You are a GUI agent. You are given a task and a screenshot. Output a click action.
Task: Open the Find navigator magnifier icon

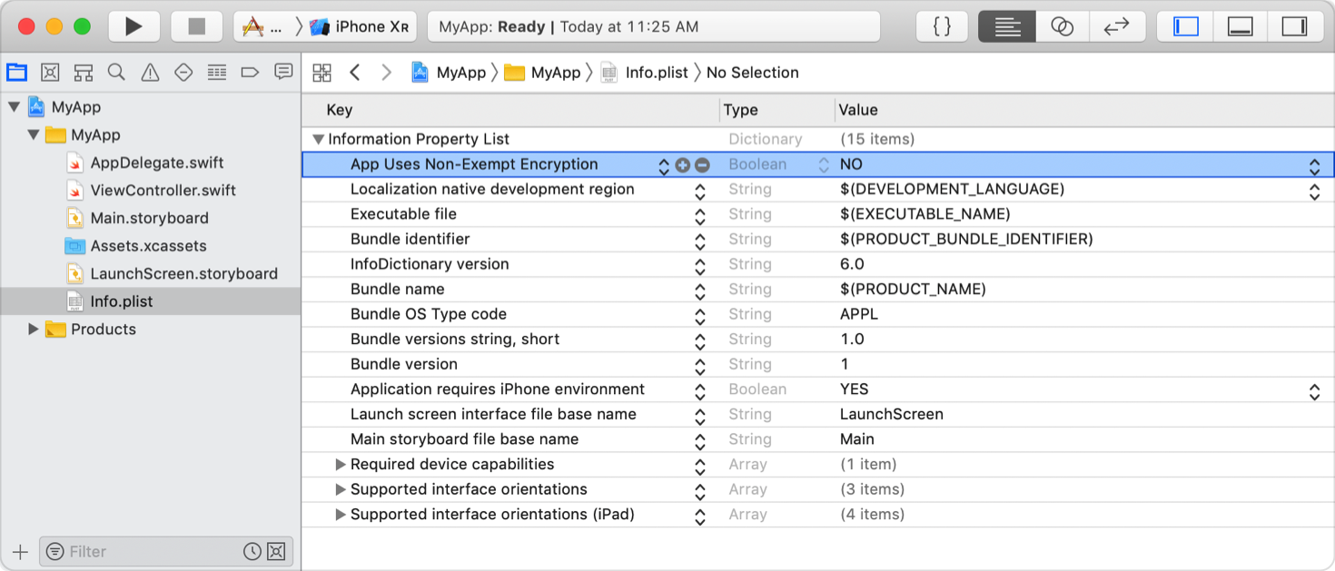click(x=116, y=73)
